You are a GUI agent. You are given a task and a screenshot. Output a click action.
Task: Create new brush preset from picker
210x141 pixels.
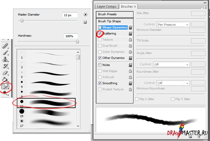pyautogui.click(x=85, y=22)
